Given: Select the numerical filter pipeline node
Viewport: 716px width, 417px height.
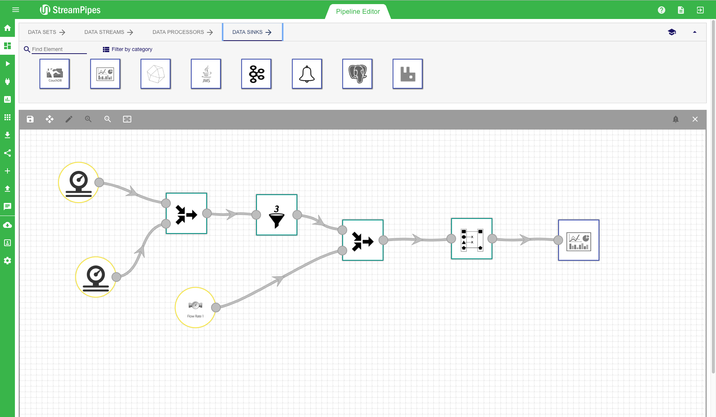Looking at the screenshot, I should [x=277, y=215].
